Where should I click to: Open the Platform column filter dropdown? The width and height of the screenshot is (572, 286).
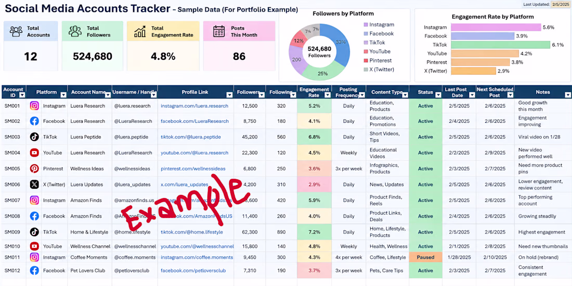(x=63, y=95)
